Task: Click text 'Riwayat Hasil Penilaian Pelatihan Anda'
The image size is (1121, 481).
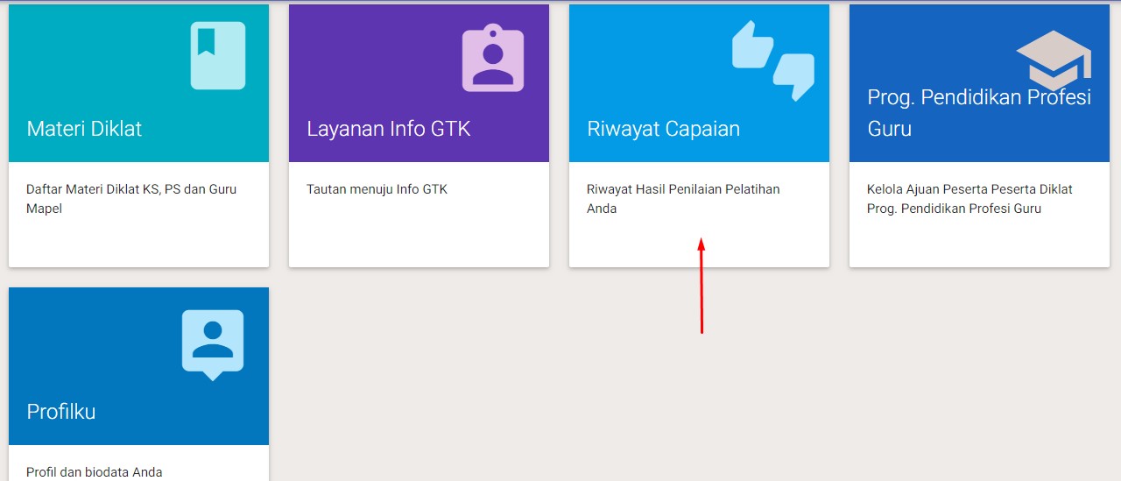Action: tap(683, 199)
